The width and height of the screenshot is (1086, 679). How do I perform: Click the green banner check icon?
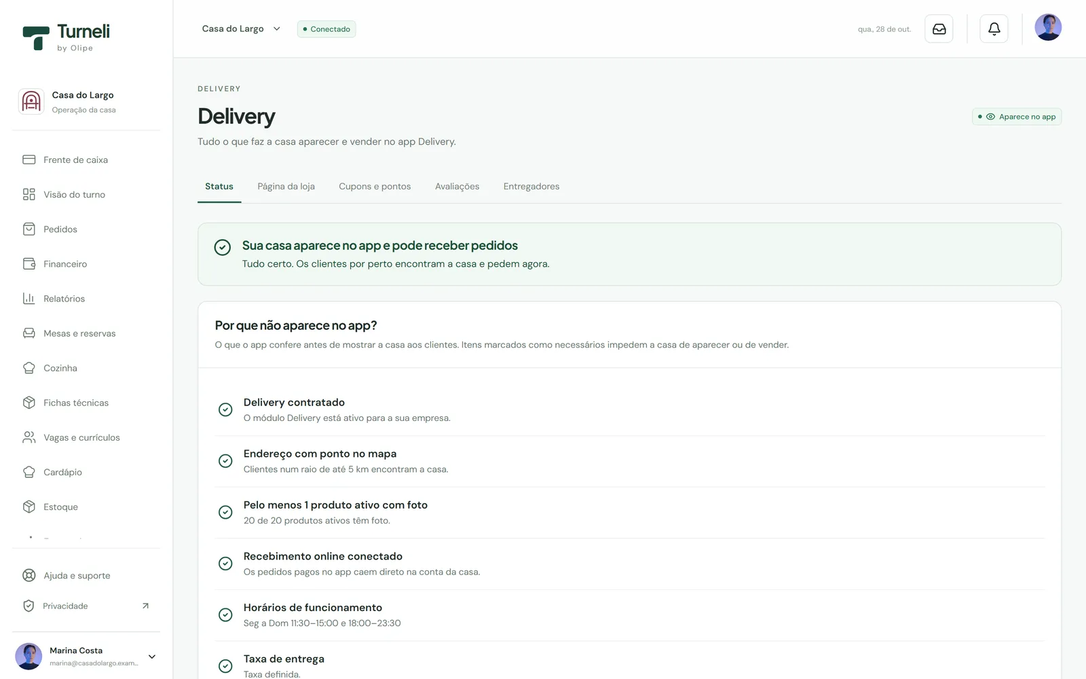tap(223, 247)
